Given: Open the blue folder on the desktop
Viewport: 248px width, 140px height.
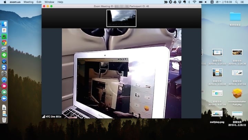Looking at the screenshot, I should click(236, 17).
